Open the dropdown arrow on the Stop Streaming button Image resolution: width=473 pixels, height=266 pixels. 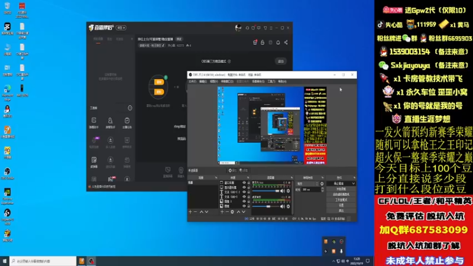click(x=353, y=184)
